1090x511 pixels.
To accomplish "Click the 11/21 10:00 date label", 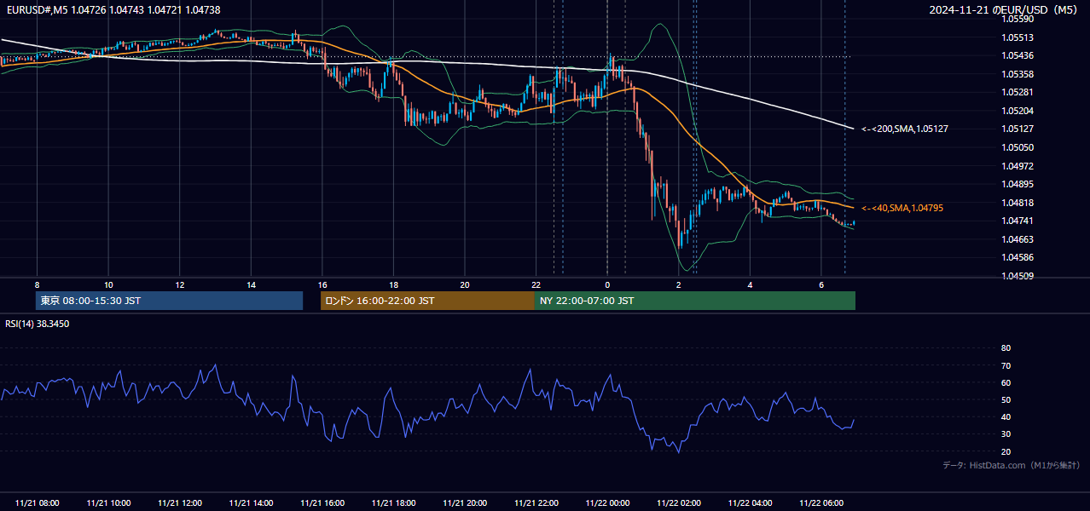I will click(x=108, y=503).
